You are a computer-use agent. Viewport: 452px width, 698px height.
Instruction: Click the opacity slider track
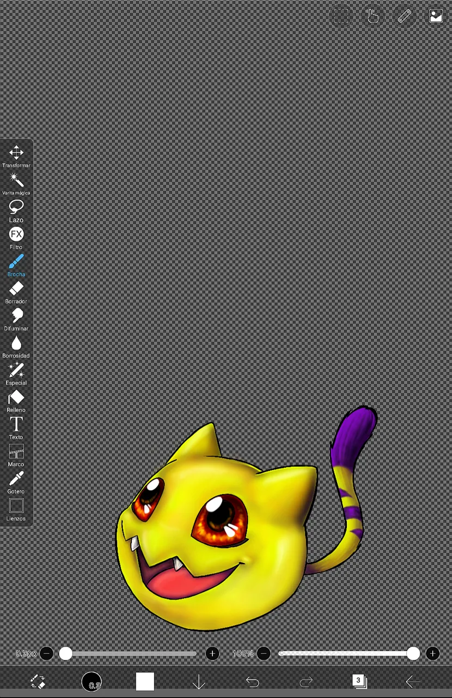pyautogui.click(x=349, y=653)
